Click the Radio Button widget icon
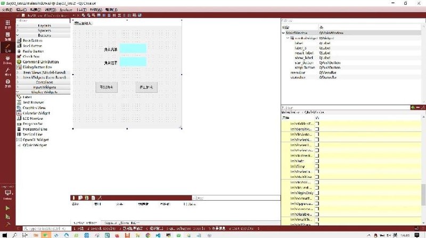The height and width of the screenshot is (238, 426). tap(19, 51)
